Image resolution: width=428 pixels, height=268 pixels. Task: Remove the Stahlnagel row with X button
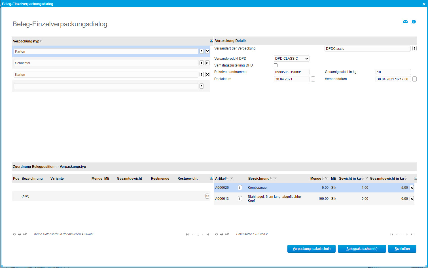[412, 199]
